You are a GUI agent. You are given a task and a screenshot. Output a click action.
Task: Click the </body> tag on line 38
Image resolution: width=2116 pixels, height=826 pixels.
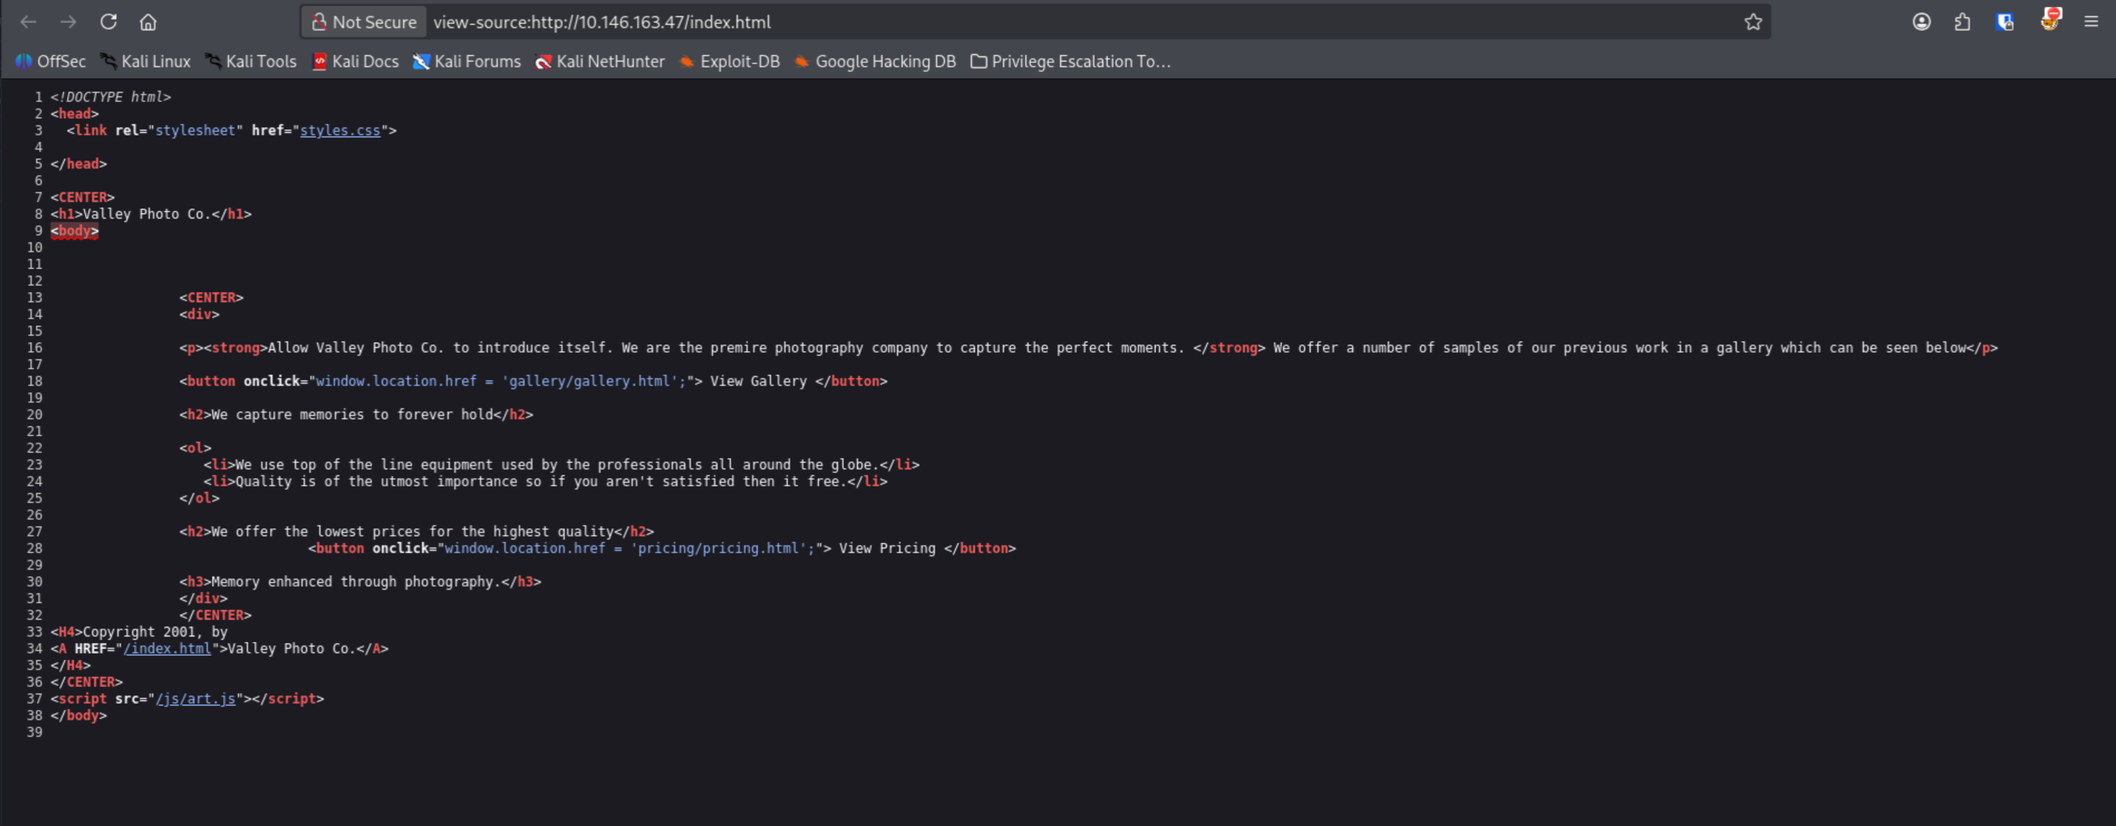79,716
